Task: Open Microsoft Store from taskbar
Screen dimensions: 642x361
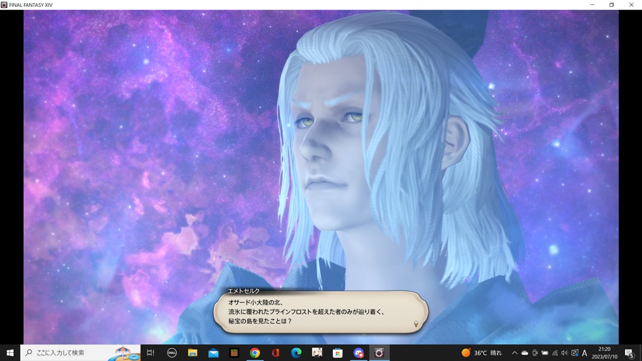Action: [x=338, y=352]
